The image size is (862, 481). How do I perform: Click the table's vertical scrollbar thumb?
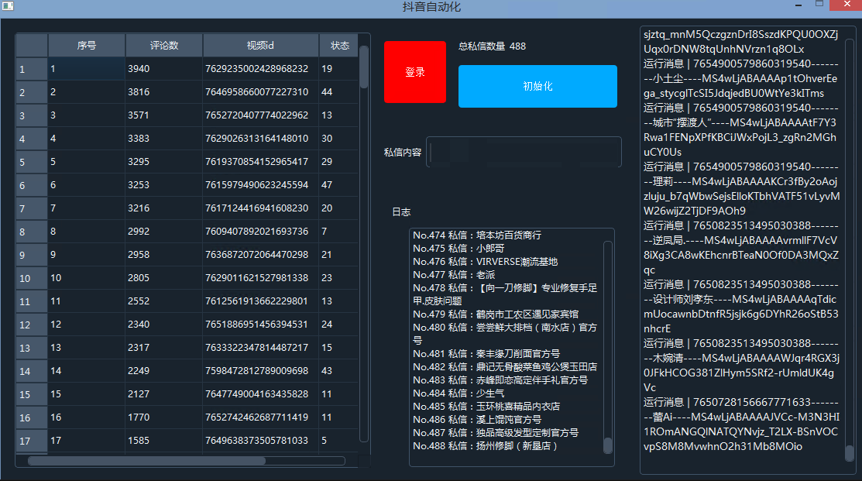[364, 67]
